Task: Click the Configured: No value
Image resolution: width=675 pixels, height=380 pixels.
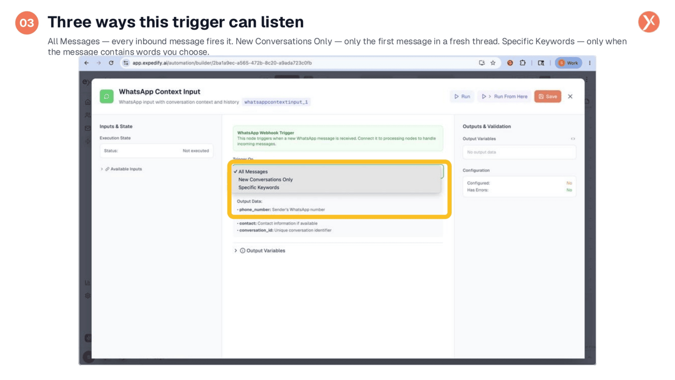Action: [x=569, y=183]
